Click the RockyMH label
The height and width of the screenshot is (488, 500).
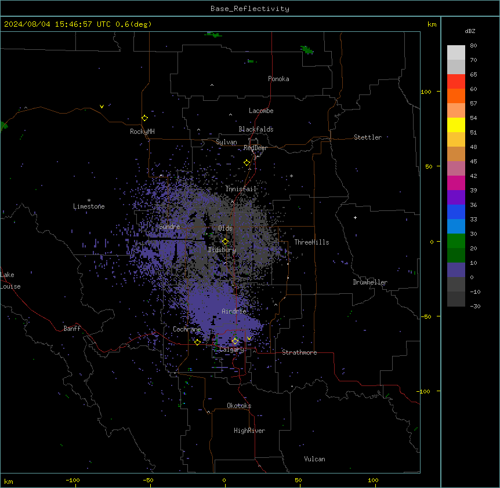(x=142, y=132)
